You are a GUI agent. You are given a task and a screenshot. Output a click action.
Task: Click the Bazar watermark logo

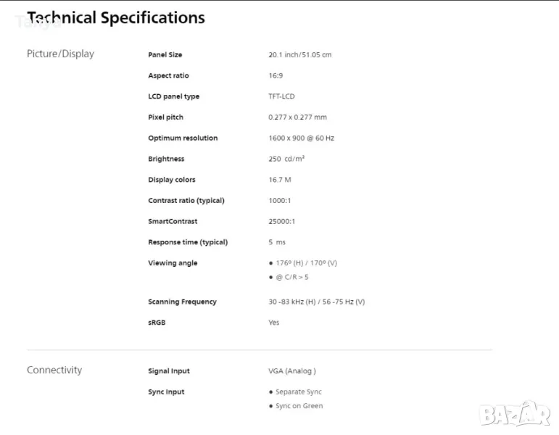coord(515,413)
